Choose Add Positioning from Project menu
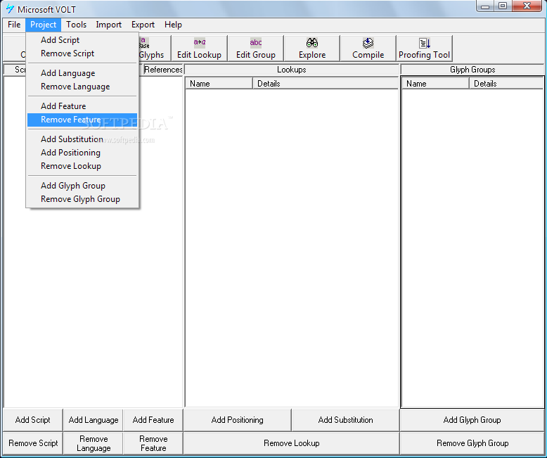The width and height of the screenshot is (547, 458). (82, 153)
